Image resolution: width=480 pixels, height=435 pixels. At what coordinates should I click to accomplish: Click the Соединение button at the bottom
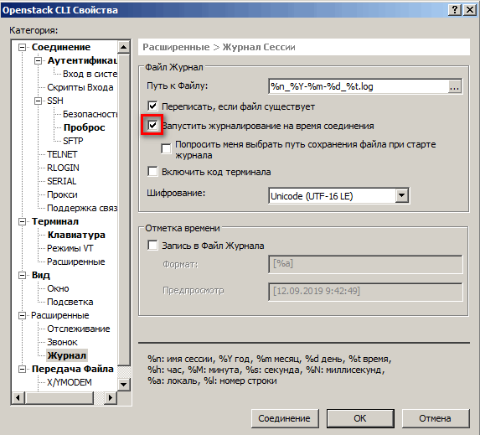click(285, 418)
